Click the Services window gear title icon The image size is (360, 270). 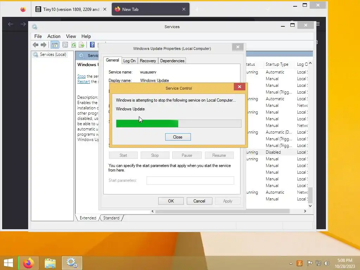coord(35,27)
